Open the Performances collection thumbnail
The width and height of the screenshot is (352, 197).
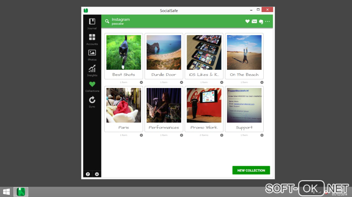[164, 105]
